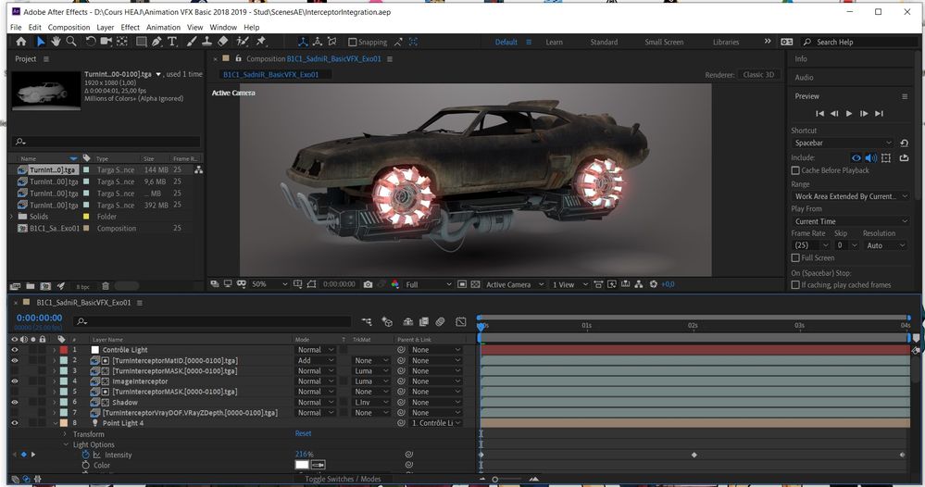
Task: Collapse the Light Options group
Action: coord(65,444)
